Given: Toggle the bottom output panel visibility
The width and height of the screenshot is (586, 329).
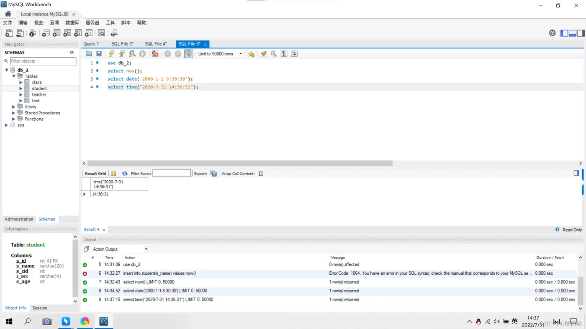Looking at the screenshot, I should click(572, 33).
